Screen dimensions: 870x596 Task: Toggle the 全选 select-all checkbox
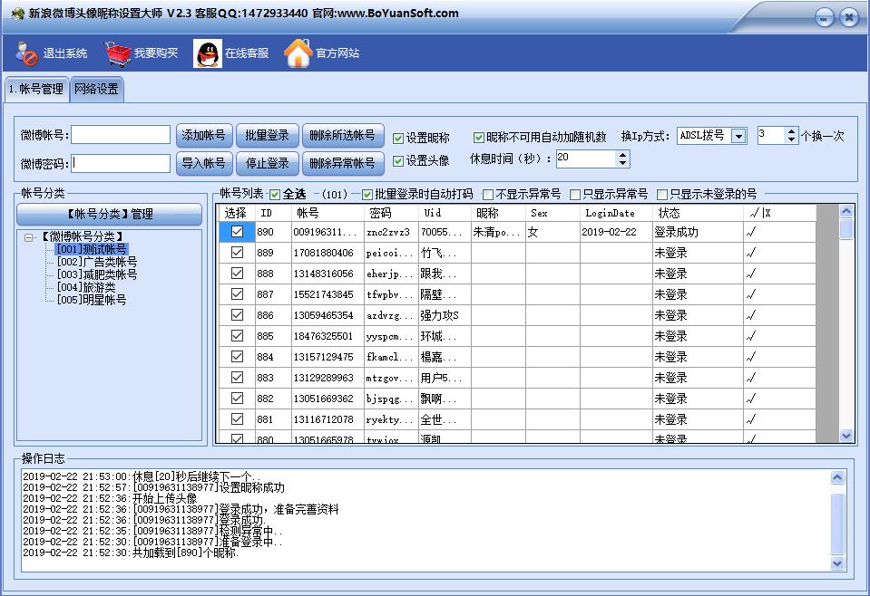[275, 195]
